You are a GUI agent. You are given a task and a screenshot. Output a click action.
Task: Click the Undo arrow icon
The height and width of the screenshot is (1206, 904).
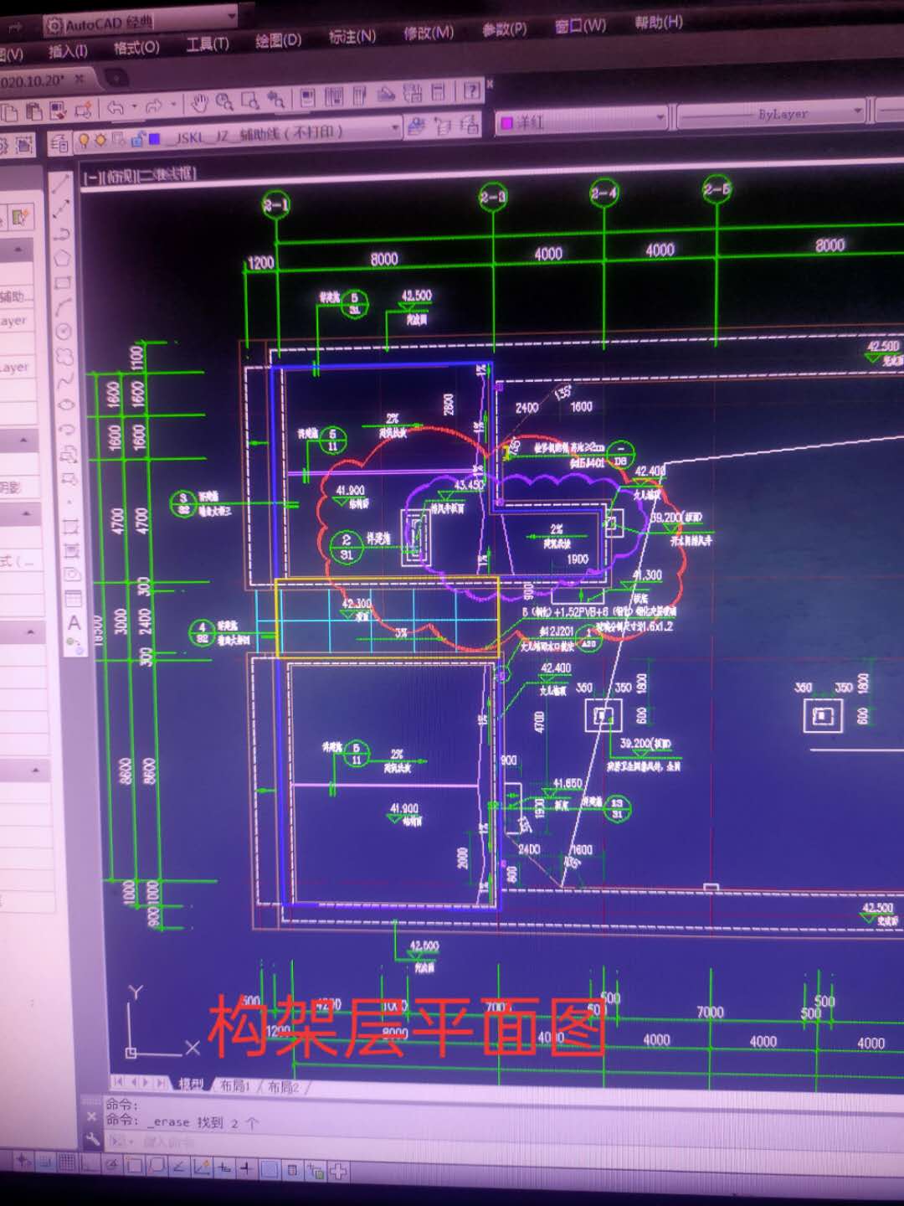pos(116,107)
